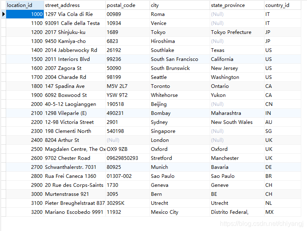Click the location_id column header
This screenshot has height=231, width=307.
[x=25, y=5]
